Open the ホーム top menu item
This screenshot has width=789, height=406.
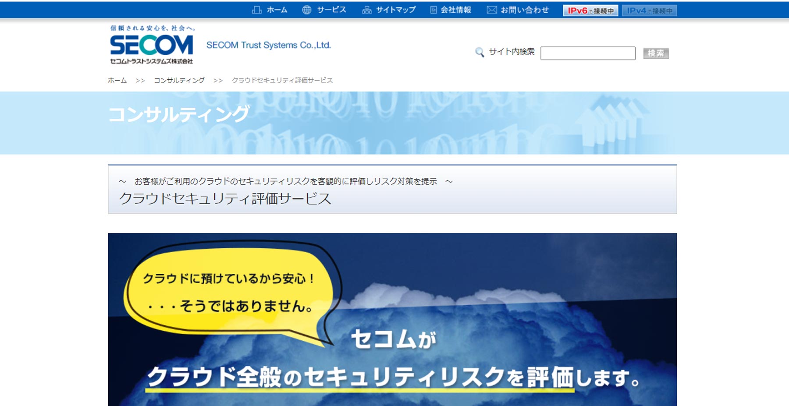pyautogui.click(x=277, y=10)
